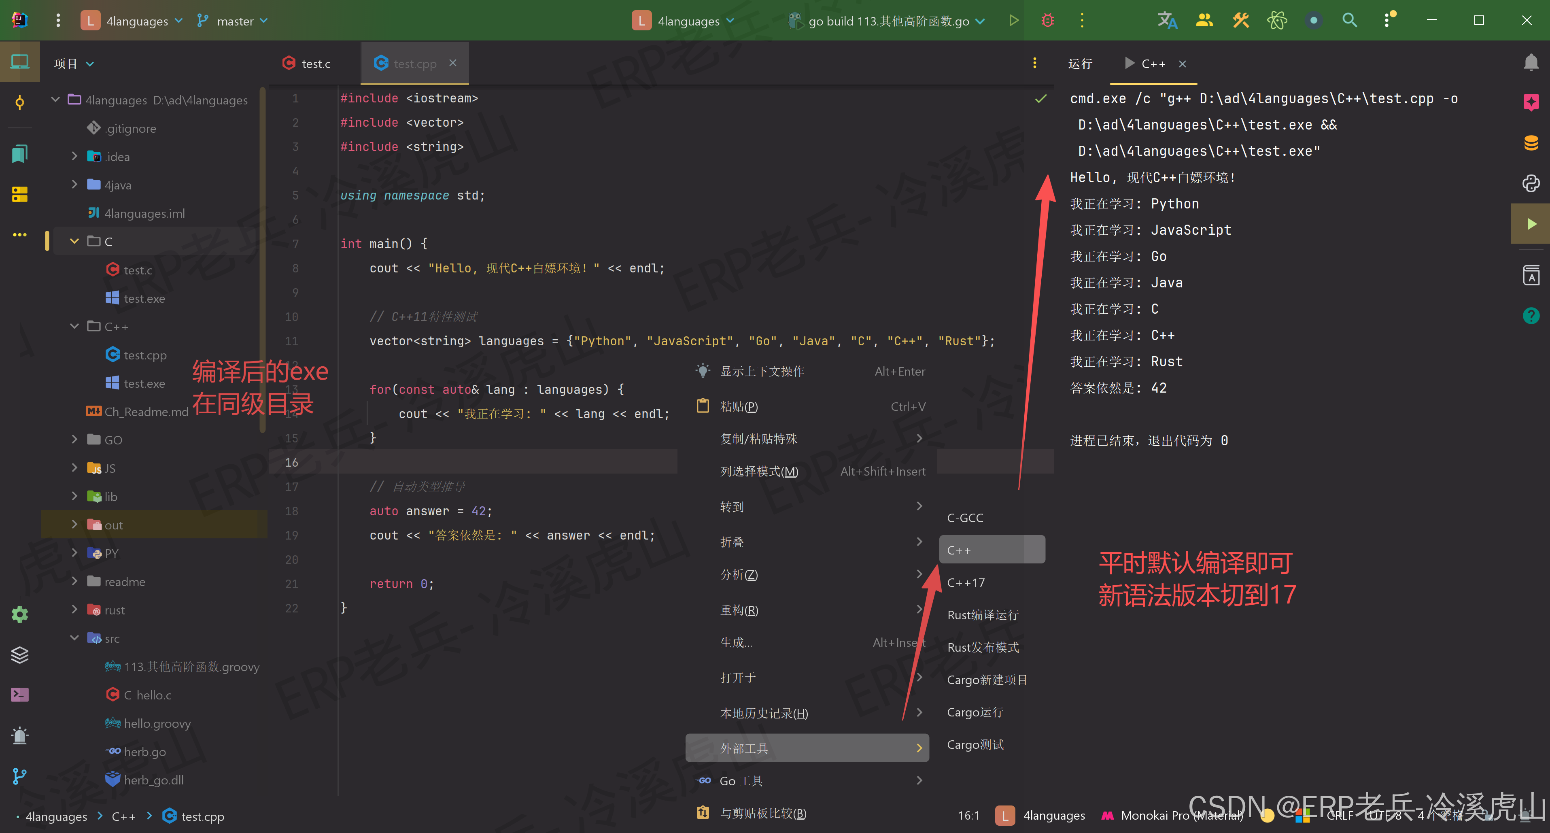Click the translation plugin icon in title bar
This screenshot has width=1550, height=833.
point(1167,20)
